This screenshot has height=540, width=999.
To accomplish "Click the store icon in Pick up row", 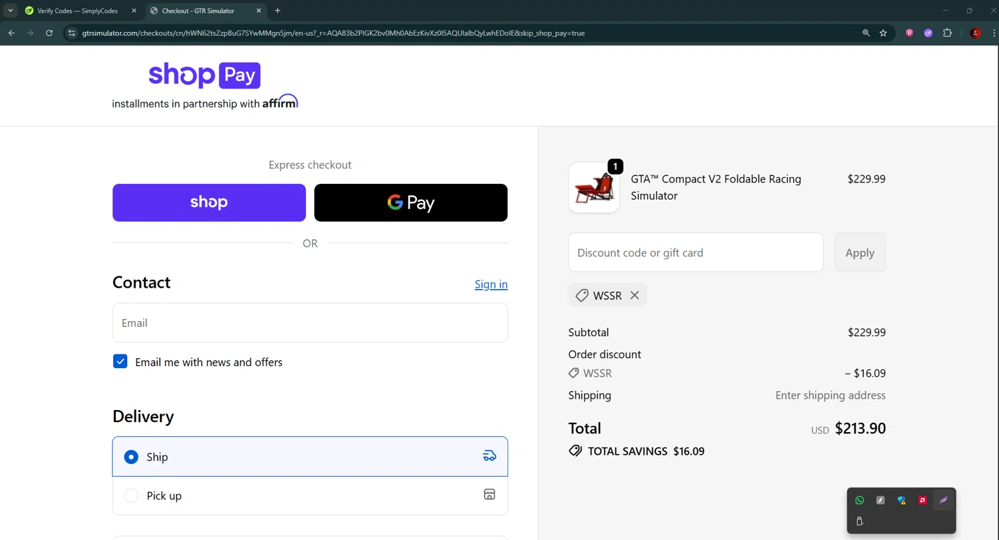I will (490, 494).
